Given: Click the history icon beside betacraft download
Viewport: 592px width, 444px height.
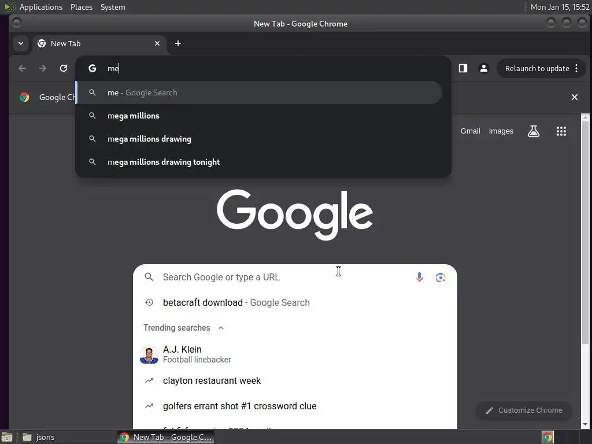Looking at the screenshot, I should [x=149, y=302].
